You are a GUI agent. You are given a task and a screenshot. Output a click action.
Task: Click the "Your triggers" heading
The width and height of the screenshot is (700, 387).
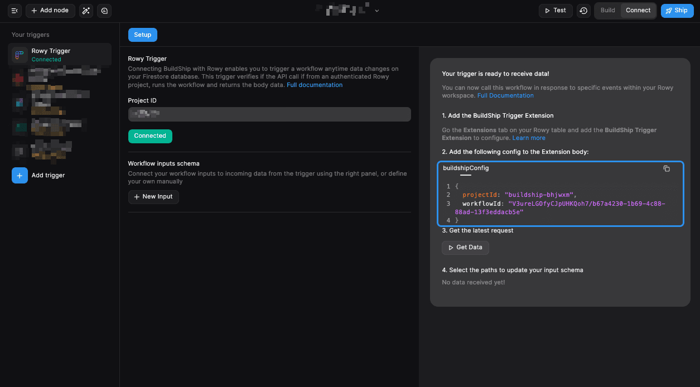(x=31, y=35)
